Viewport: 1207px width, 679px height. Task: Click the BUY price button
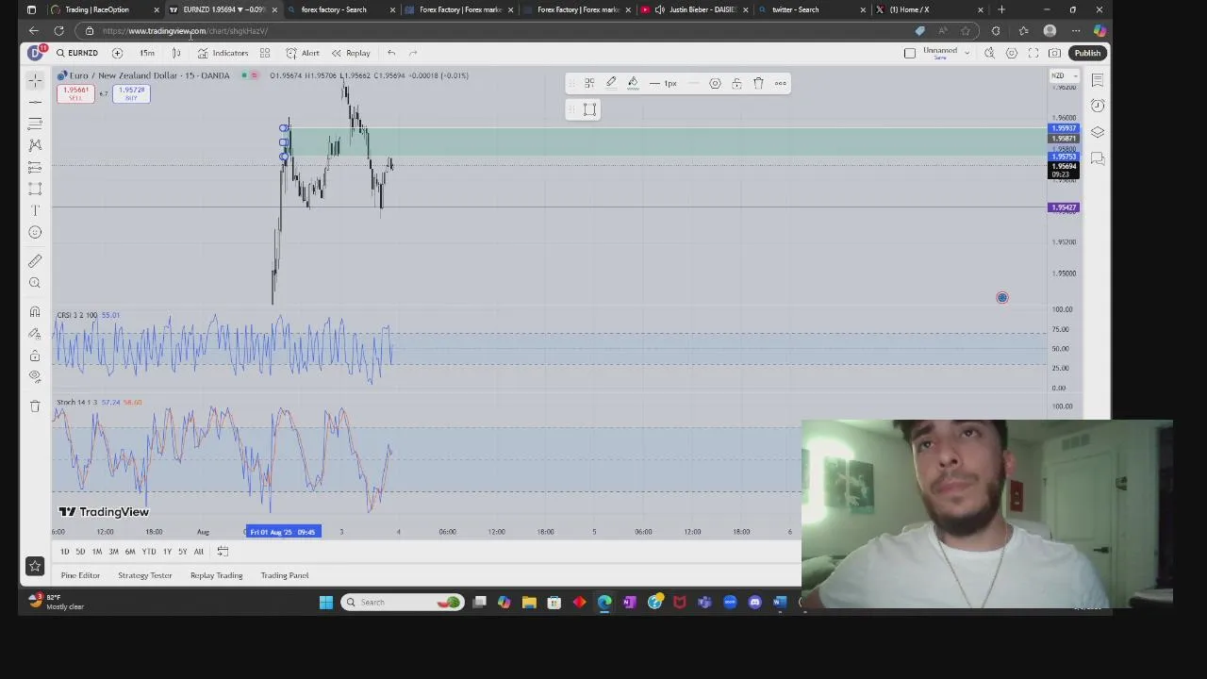131,92
